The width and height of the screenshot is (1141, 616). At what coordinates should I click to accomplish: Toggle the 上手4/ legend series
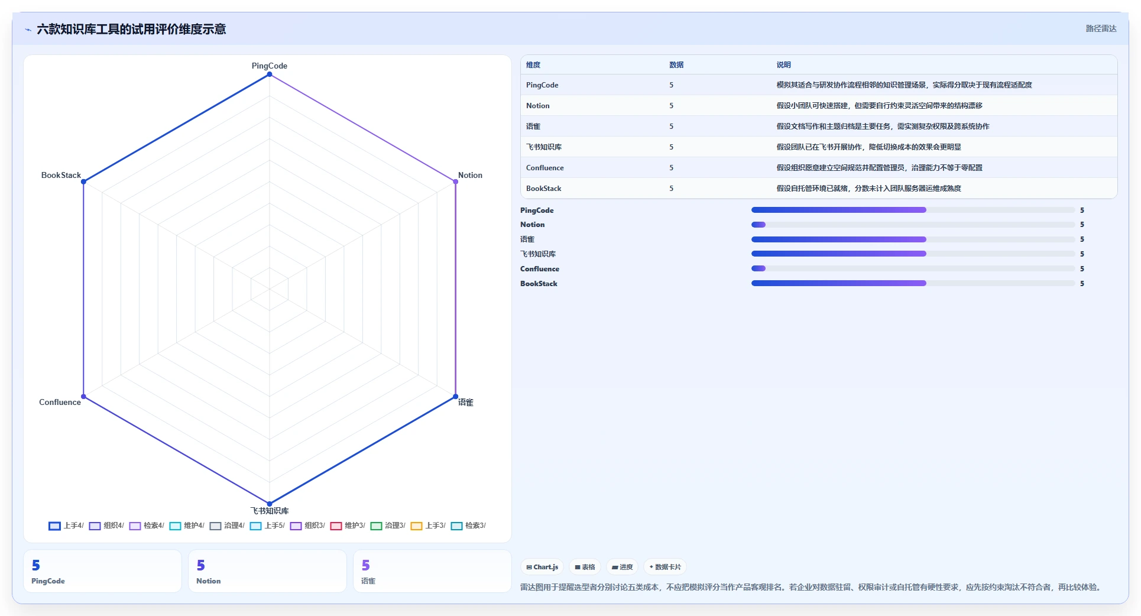[66, 526]
